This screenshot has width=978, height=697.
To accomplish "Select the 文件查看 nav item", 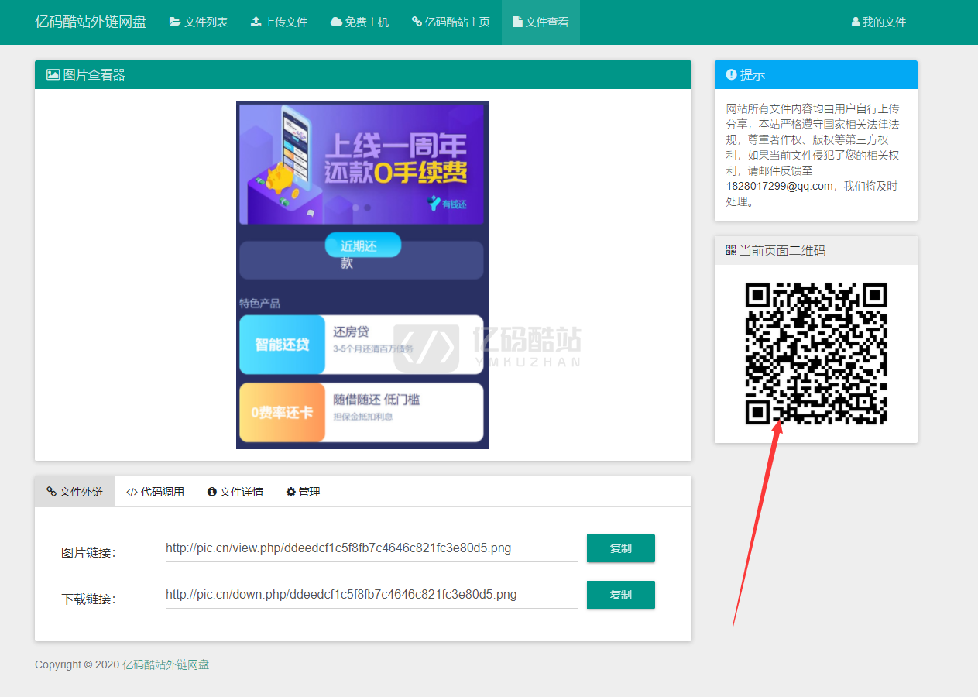I will (540, 22).
